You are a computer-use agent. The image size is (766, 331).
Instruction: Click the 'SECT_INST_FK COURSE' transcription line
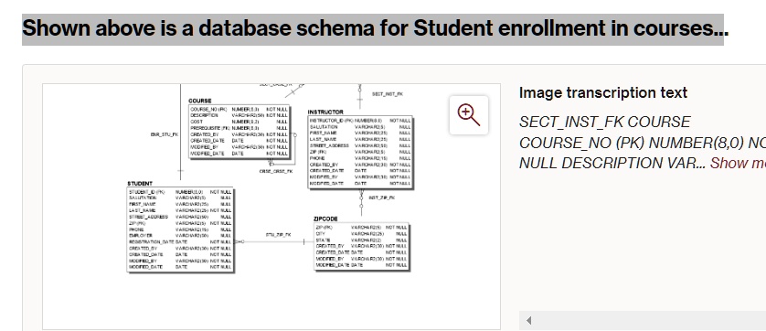click(604, 122)
